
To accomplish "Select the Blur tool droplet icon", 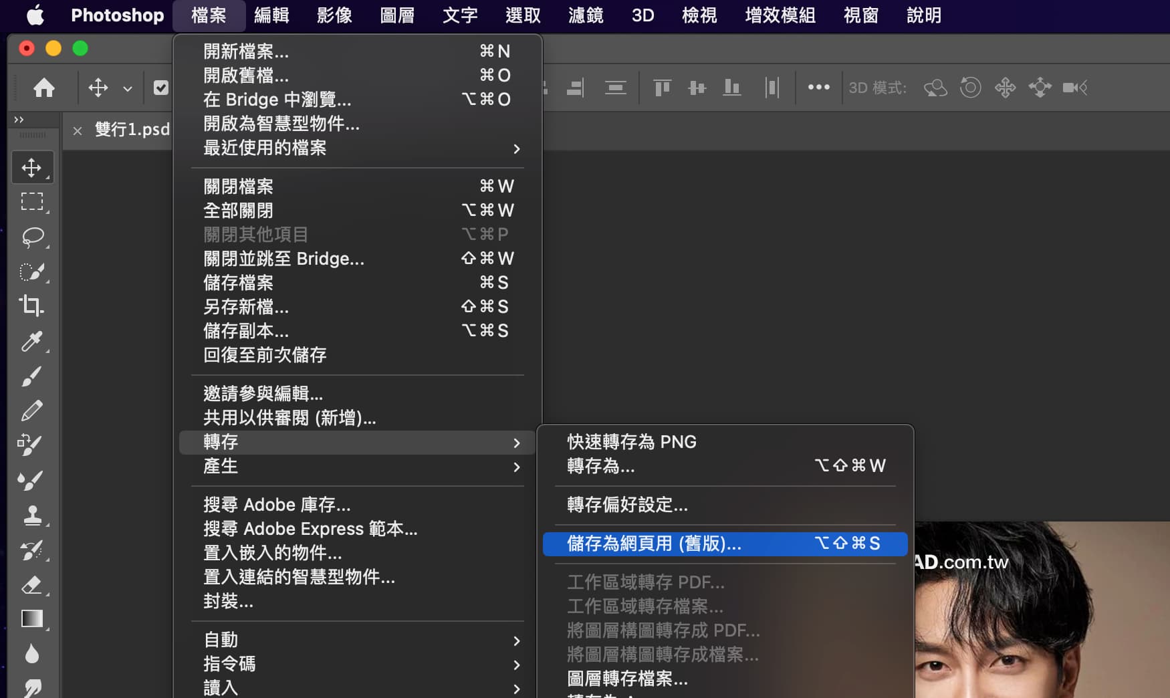I will coord(31,654).
